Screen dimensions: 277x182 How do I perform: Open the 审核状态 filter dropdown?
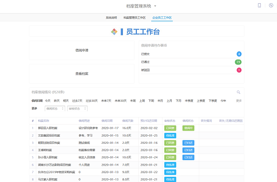77,109
